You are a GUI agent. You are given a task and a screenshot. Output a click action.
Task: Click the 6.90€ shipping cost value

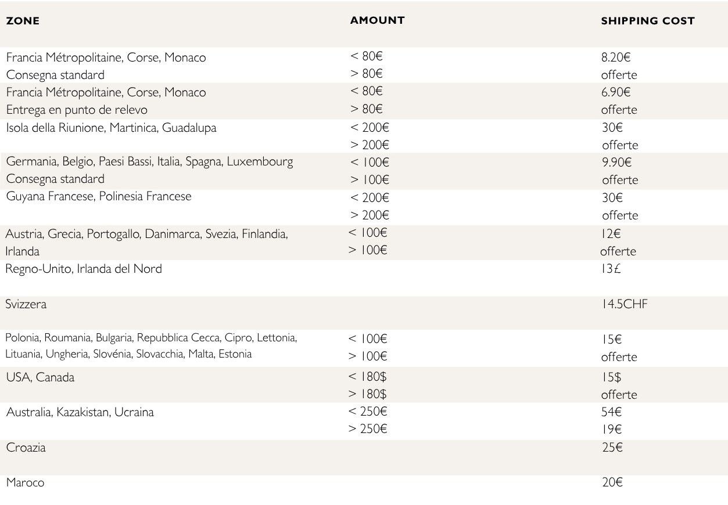616,92
